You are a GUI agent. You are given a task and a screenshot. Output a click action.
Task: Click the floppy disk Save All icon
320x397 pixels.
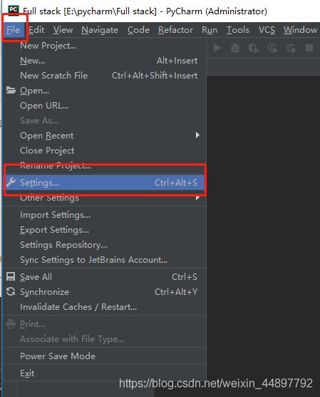pyautogui.click(x=11, y=276)
